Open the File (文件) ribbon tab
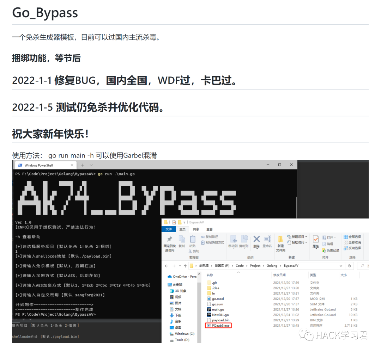This screenshot has width=381, height=352. [x=169, y=229]
